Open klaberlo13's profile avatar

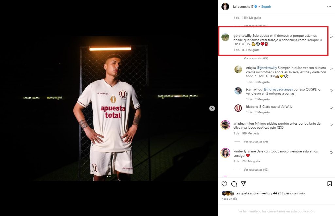[x=238, y=108]
